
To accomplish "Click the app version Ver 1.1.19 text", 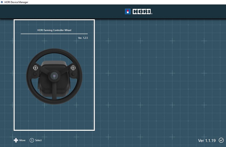I will pyautogui.click(x=207, y=140).
